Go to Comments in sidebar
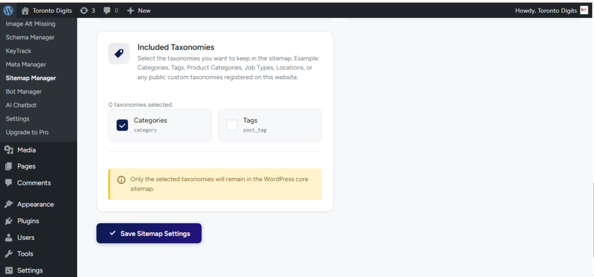This screenshot has width=594, height=277. point(34,183)
